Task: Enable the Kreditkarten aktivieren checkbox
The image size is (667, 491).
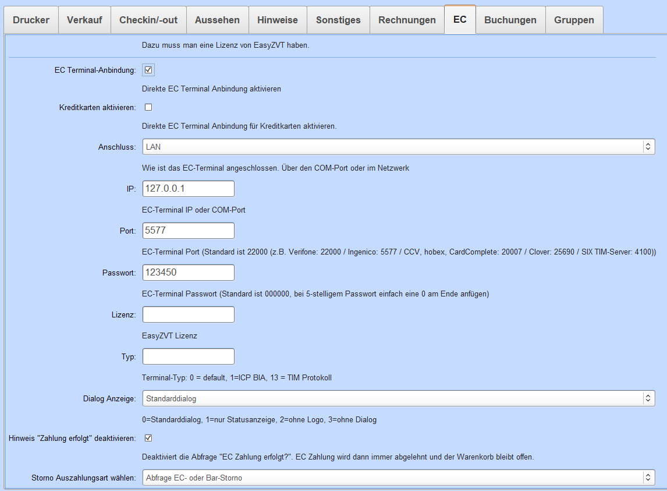Action: (148, 107)
